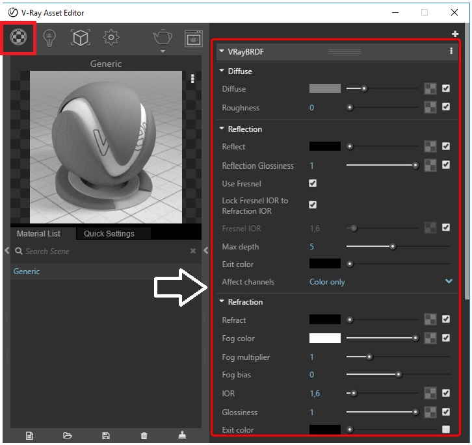Open Refract texture map slot
This screenshot has height=445, width=472.
[x=430, y=320]
